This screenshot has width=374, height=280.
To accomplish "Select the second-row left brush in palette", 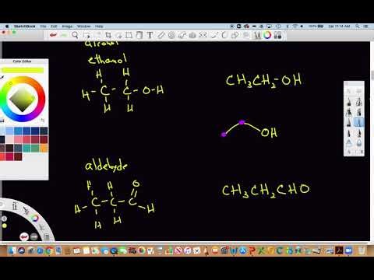I will 349,112.
